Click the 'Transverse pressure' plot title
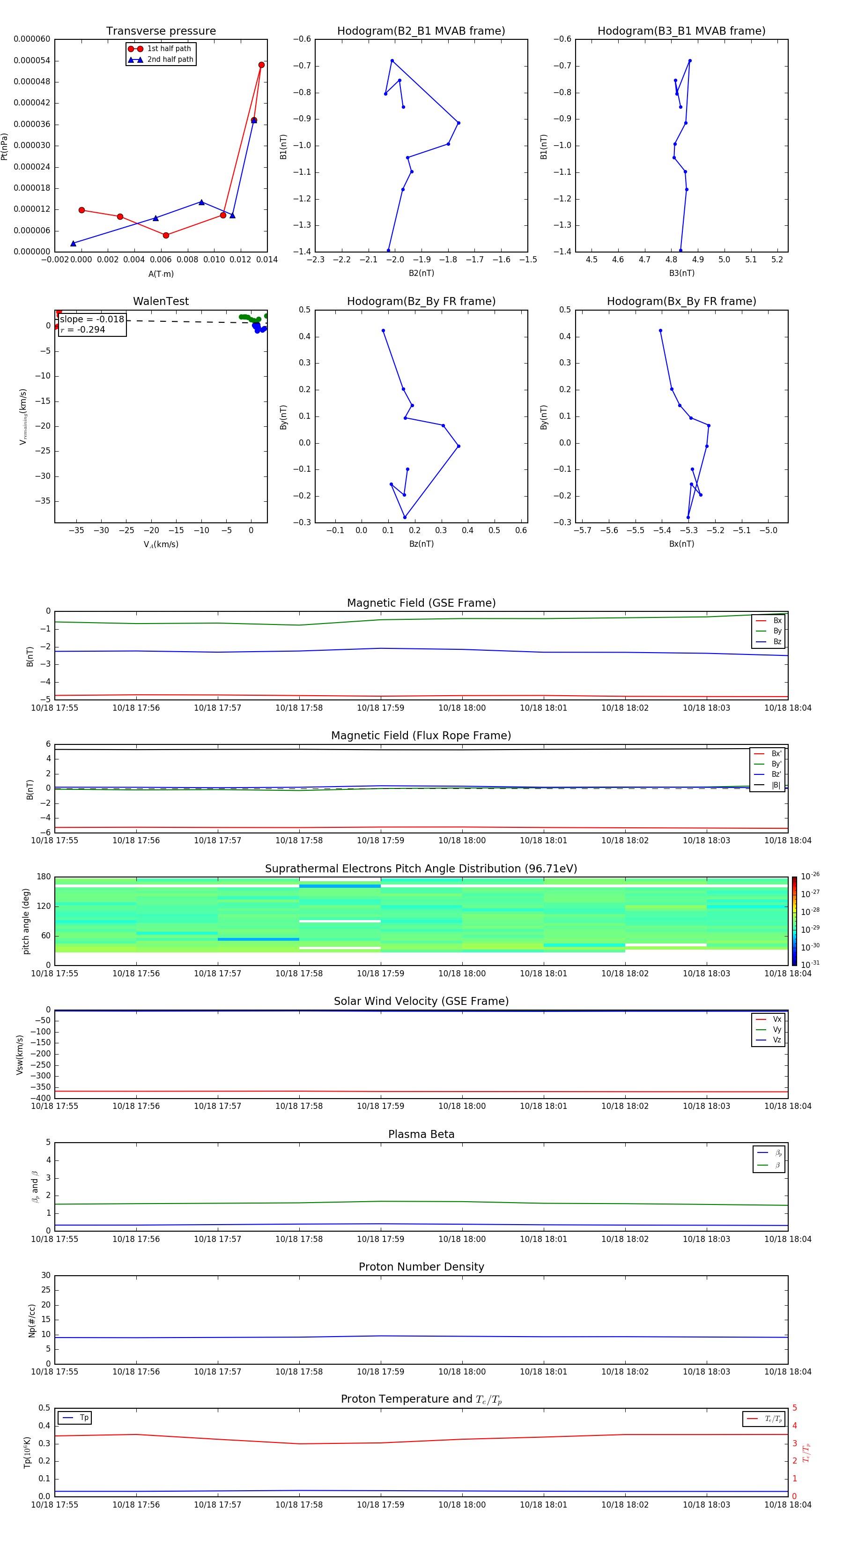 [161, 30]
